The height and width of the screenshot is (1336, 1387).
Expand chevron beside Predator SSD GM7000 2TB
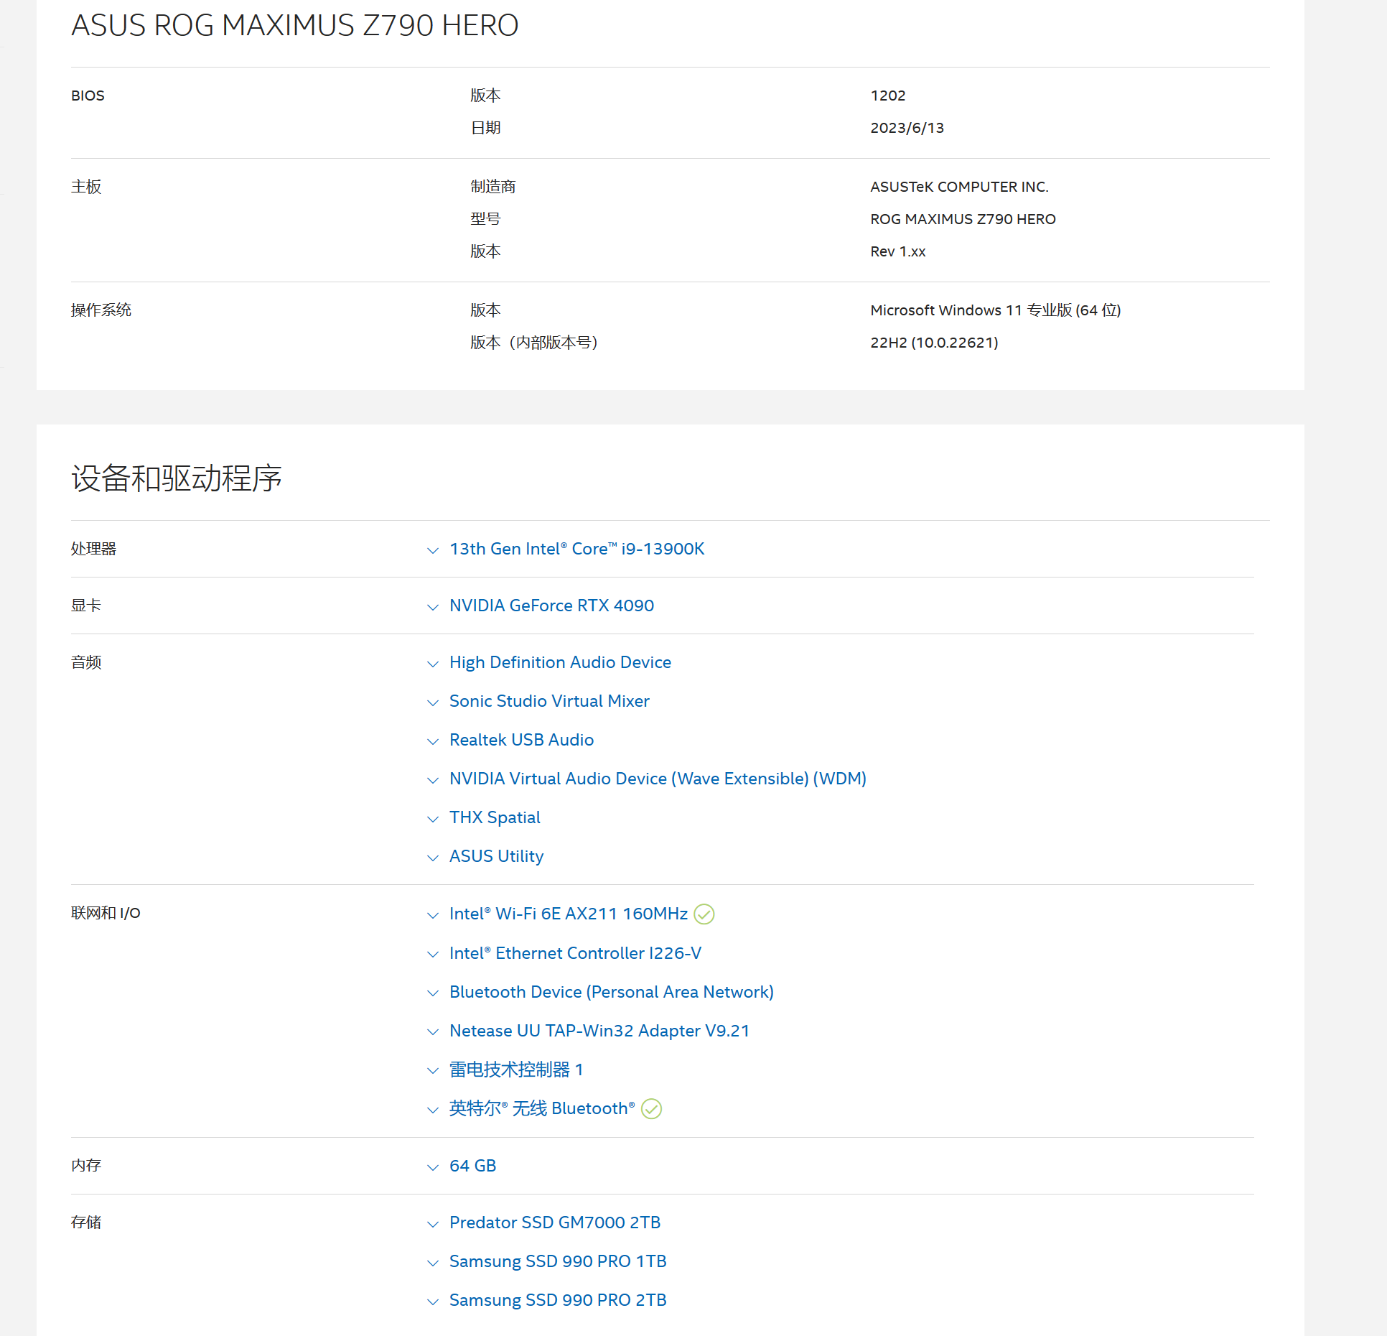coord(432,1225)
